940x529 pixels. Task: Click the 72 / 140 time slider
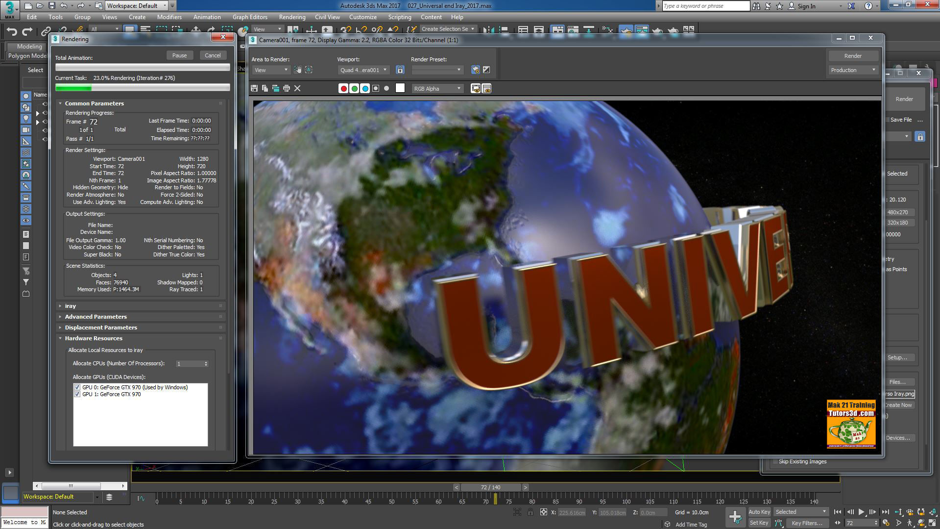(491, 487)
